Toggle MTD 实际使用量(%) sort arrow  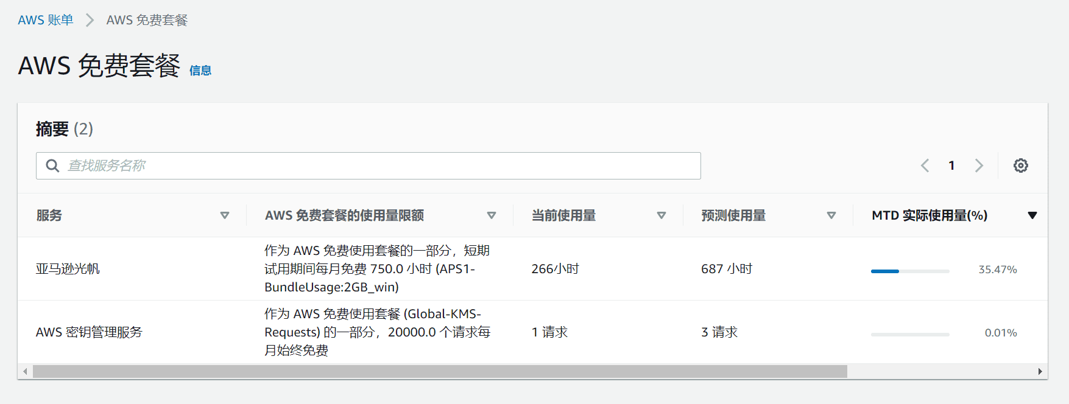pyautogui.click(x=1032, y=215)
